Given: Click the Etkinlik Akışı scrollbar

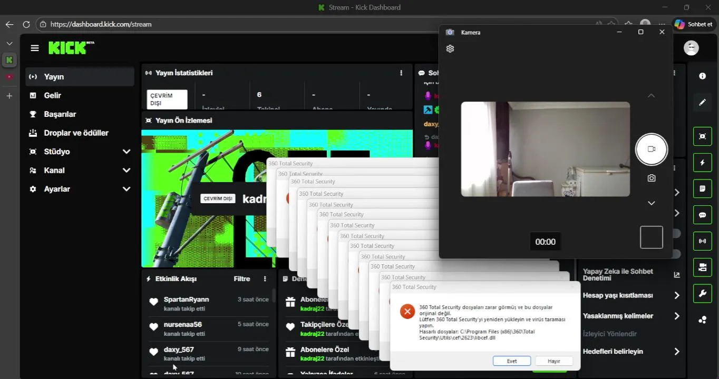Looking at the screenshot, I should (x=274, y=296).
